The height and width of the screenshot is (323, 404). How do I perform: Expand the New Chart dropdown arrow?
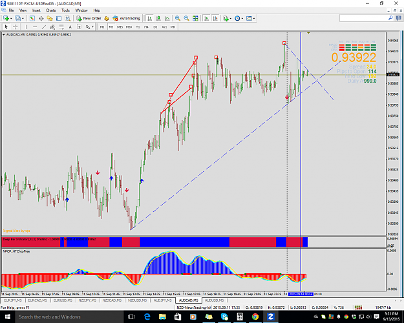[11, 18]
